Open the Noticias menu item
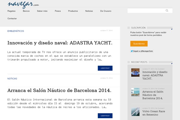The width and height of the screenshot is (180, 120). coord(89,11)
